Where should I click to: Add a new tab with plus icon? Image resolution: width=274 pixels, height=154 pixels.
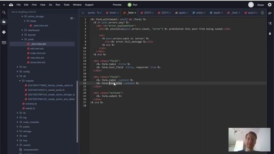262,13
